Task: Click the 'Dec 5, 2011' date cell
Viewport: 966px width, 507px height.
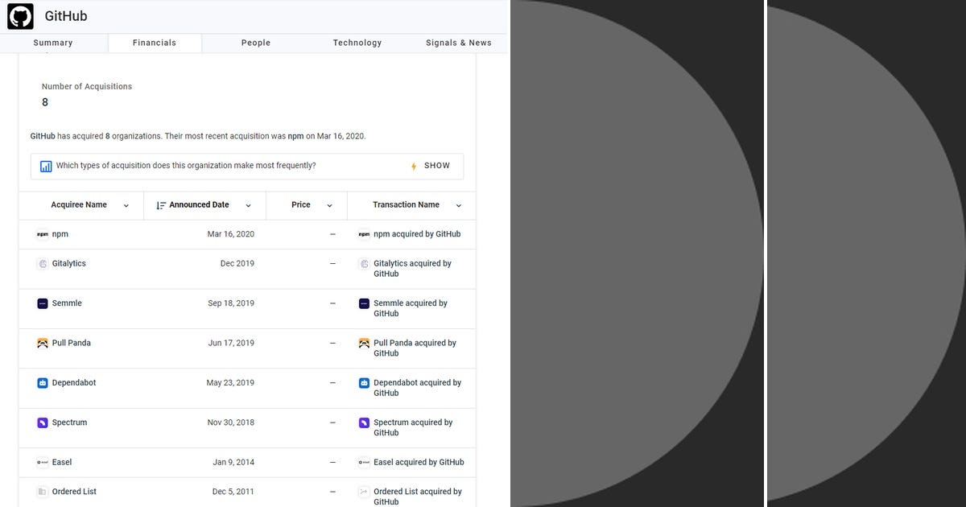Action: [233, 492]
